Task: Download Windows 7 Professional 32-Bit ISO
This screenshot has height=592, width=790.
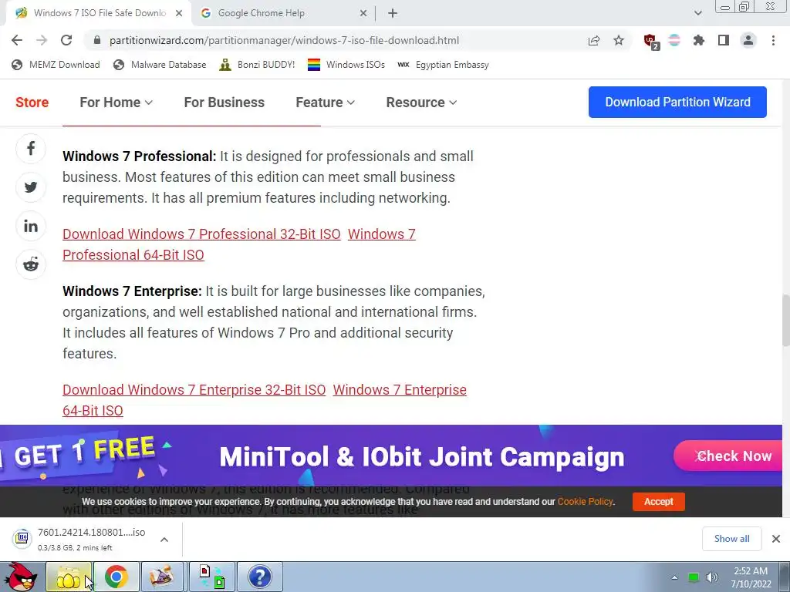Action: click(x=201, y=234)
